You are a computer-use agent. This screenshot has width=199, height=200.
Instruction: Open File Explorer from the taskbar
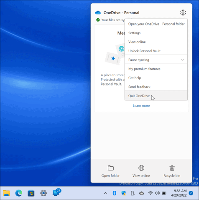pos(6,193)
